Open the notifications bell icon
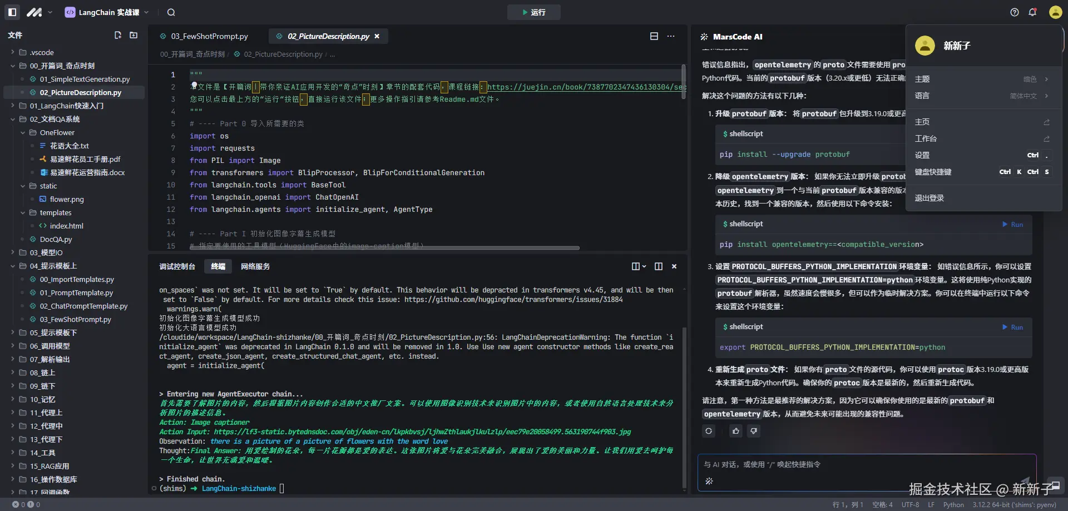The image size is (1068, 511). point(1032,12)
